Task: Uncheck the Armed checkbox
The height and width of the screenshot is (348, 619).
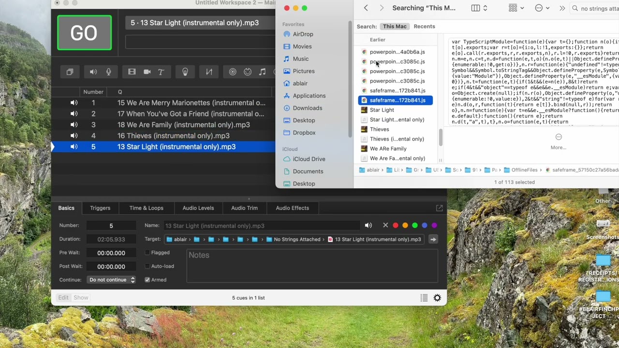Action: tap(147, 279)
